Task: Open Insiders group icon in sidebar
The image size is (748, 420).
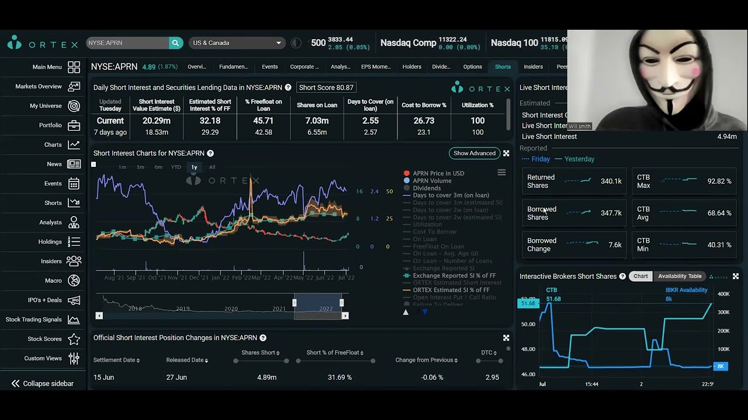Action: tap(74, 261)
